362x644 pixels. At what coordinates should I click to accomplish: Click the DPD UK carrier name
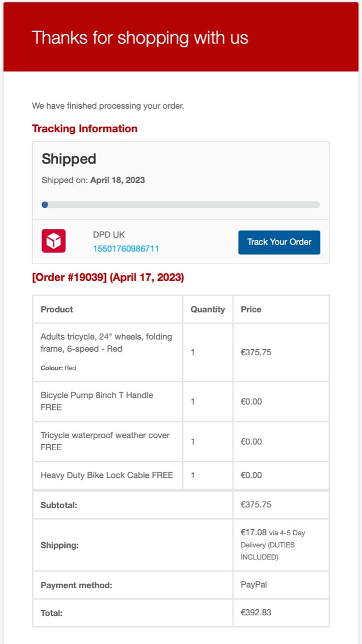[109, 234]
